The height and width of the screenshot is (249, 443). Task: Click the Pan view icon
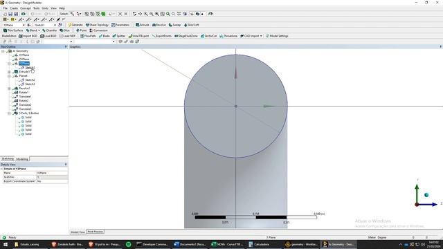[x=140, y=14]
